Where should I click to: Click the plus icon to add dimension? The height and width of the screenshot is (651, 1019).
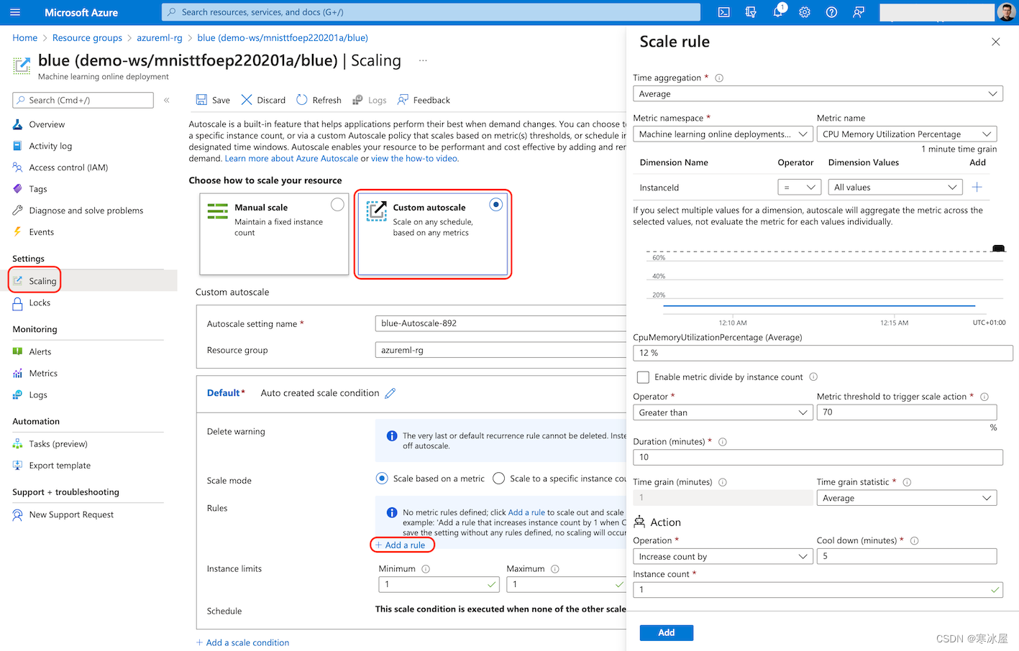pyautogui.click(x=977, y=187)
